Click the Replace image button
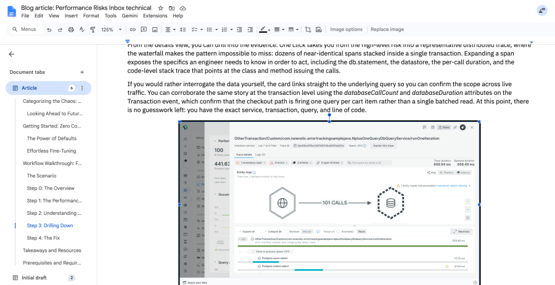 (x=387, y=30)
